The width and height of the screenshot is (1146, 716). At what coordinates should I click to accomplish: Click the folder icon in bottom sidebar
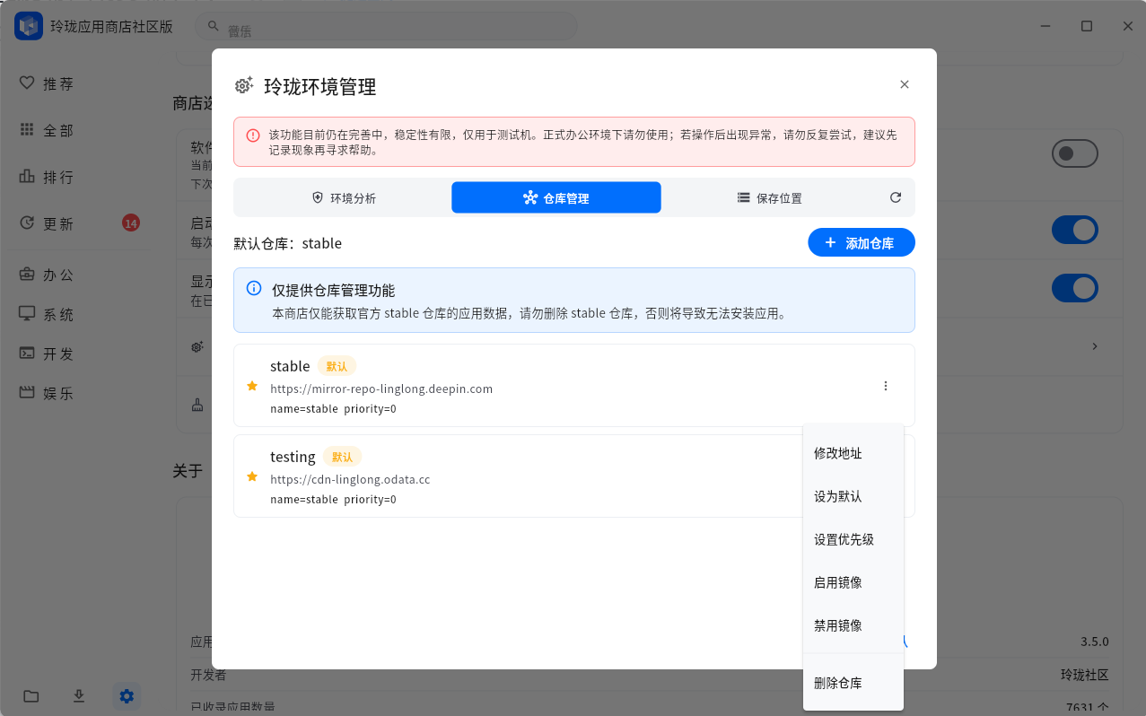click(31, 696)
